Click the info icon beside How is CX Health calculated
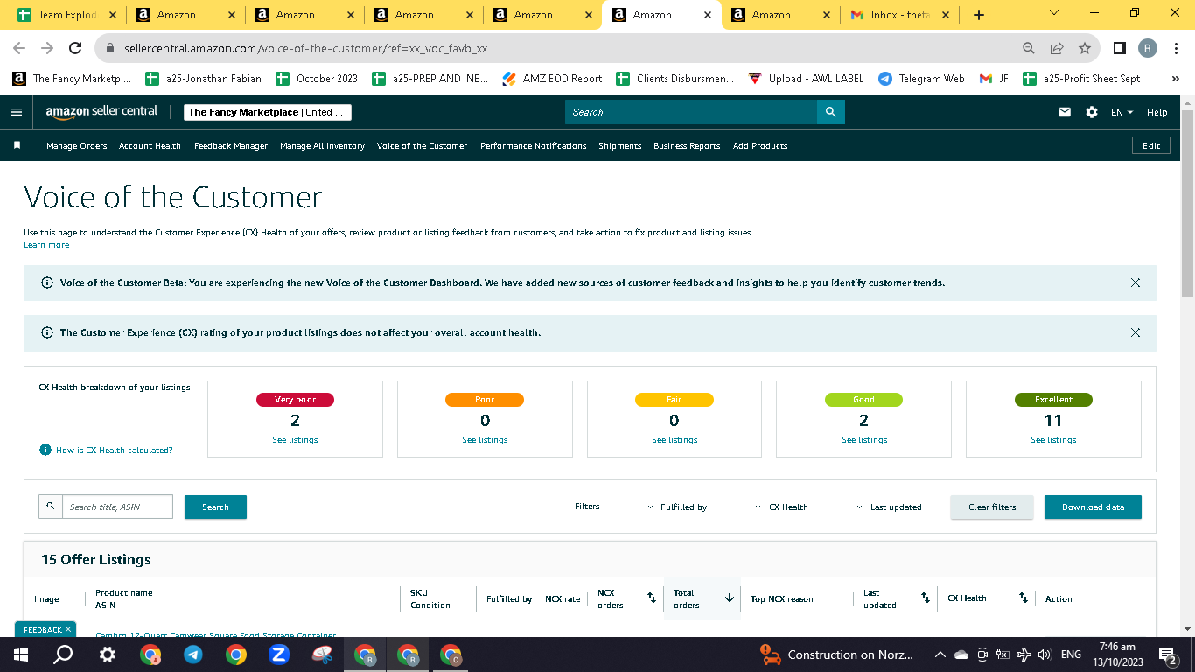1195x672 pixels. (x=45, y=450)
